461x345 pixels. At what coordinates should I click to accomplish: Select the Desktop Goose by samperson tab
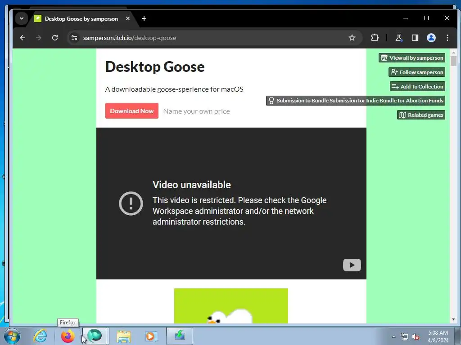[x=82, y=19]
